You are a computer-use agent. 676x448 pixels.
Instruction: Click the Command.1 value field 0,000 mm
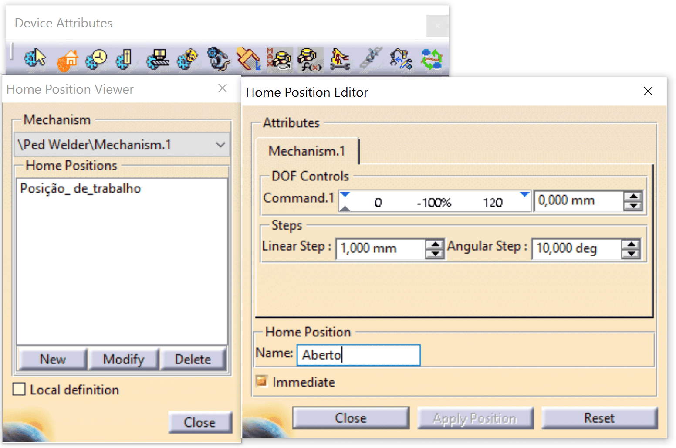579,201
